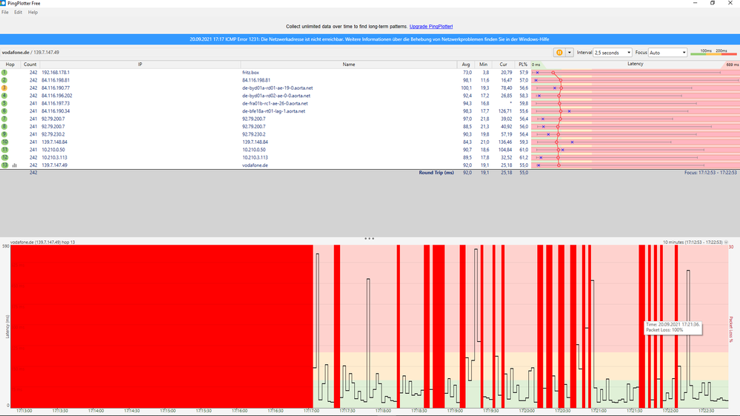The width and height of the screenshot is (740, 416).
Task: Open the Edit menu
Action: (x=18, y=13)
